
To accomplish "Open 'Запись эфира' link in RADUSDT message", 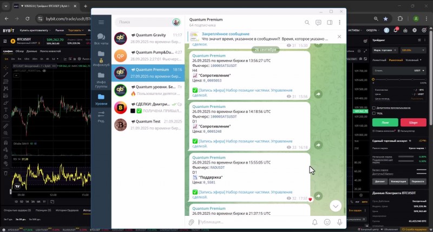I will click(x=242, y=194).
